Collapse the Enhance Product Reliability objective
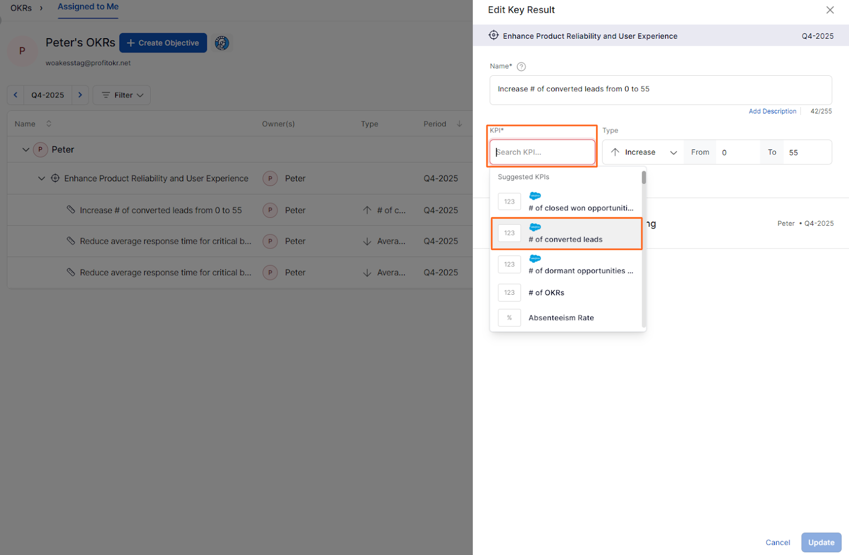This screenshot has width=849, height=555. click(41, 179)
